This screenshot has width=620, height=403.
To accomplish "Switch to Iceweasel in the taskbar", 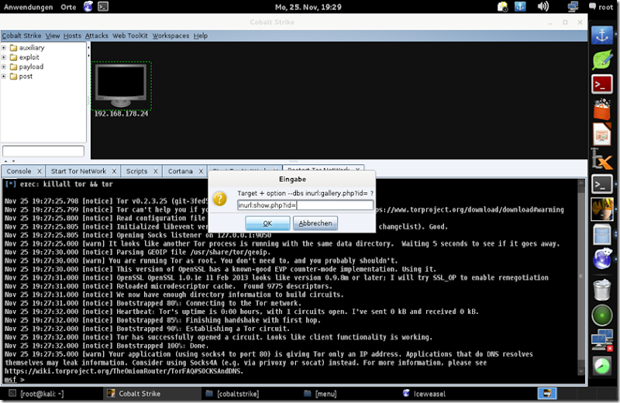I will (424, 394).
